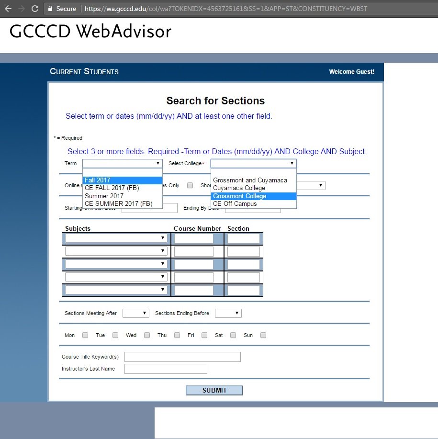
Task: Open the first Subjects dropdown
Action: 116,238
